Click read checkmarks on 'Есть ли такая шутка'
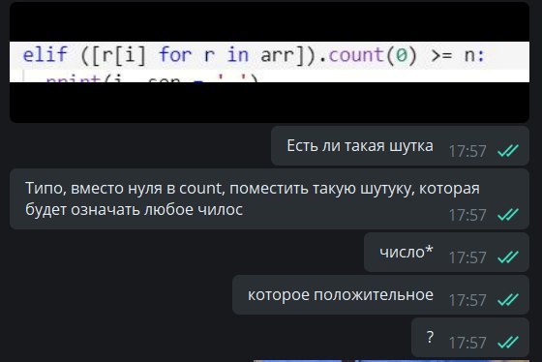 click(508, 151)
